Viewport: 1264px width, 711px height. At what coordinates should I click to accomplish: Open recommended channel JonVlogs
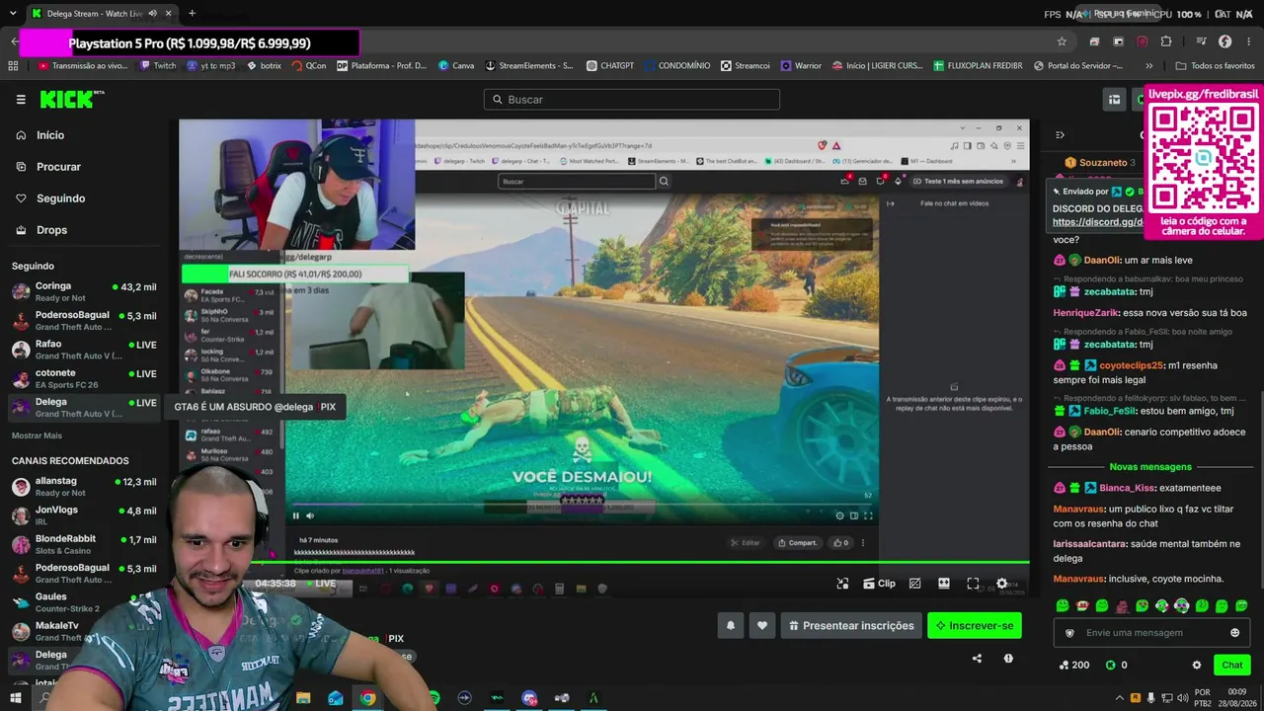[84, 515]
